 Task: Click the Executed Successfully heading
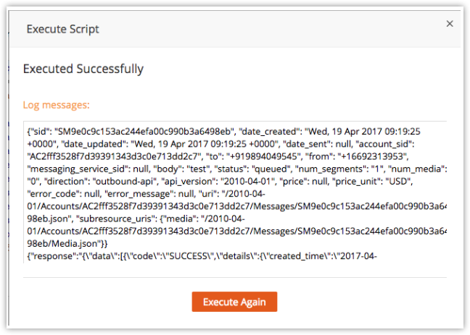pos(83,69)
